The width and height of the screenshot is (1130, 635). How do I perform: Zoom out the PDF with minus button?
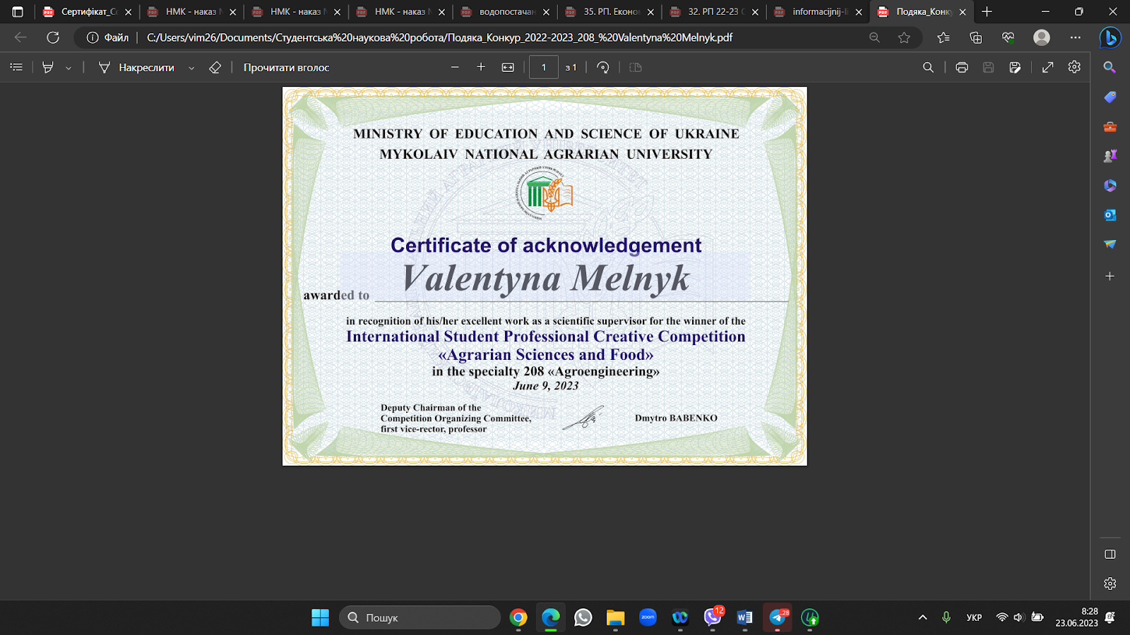tap(455, 67)
